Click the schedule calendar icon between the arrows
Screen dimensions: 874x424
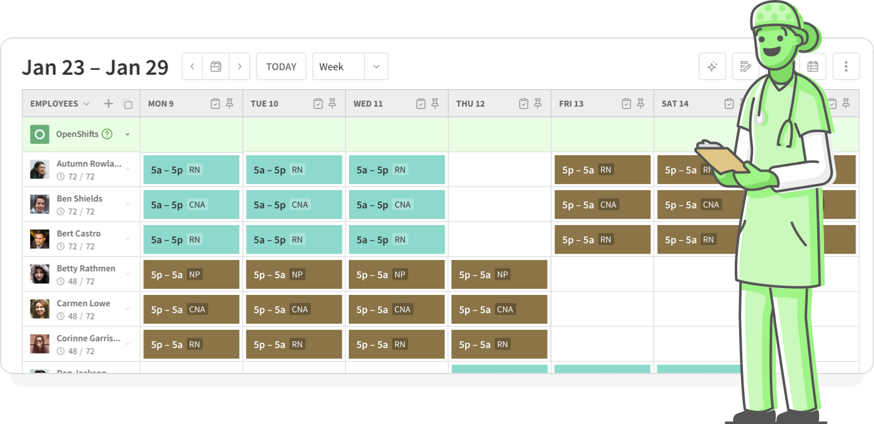(x=215, y=66)
